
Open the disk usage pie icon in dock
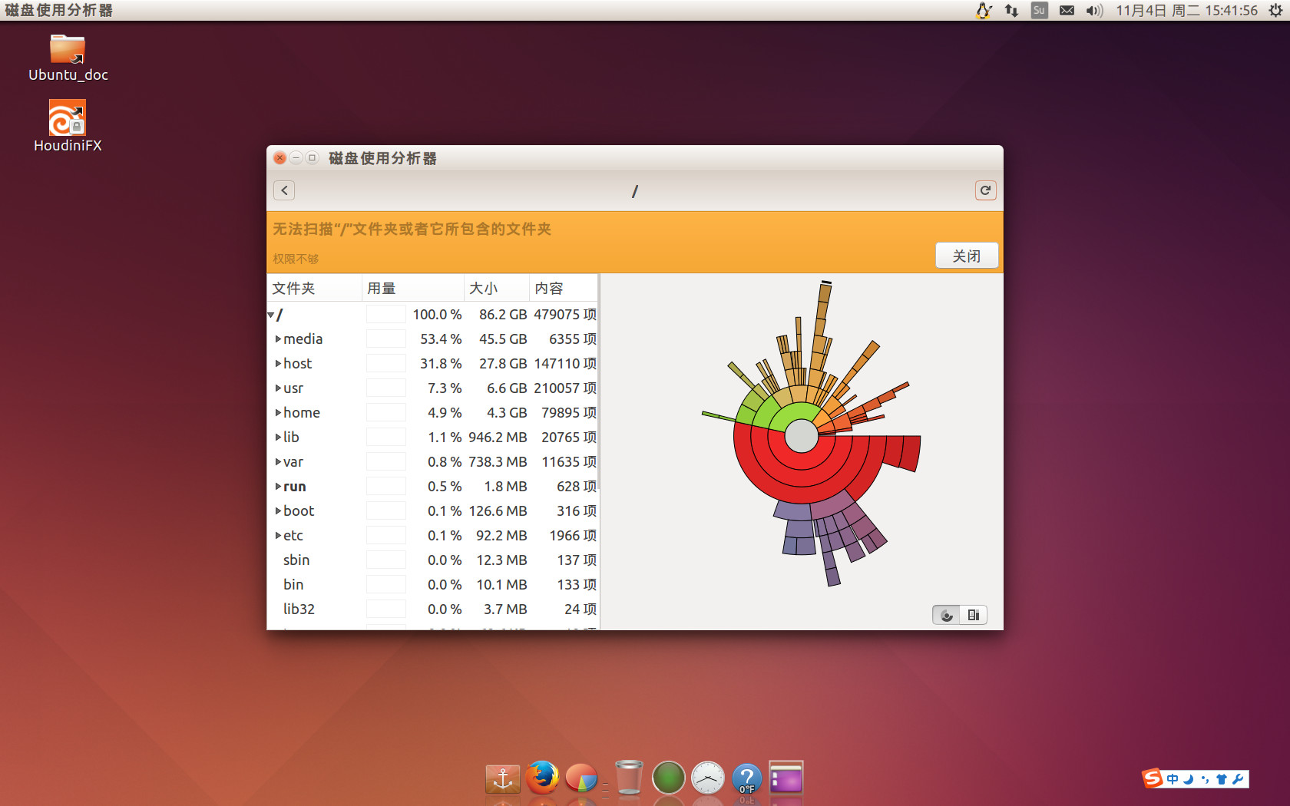581,778
